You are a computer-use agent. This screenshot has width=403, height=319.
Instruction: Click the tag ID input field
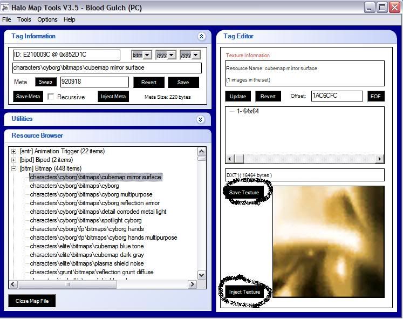click(x=66, y=55)
